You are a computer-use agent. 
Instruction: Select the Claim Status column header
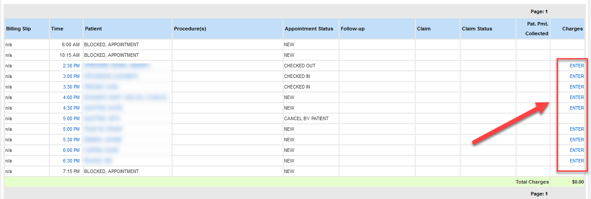(477, 29)
